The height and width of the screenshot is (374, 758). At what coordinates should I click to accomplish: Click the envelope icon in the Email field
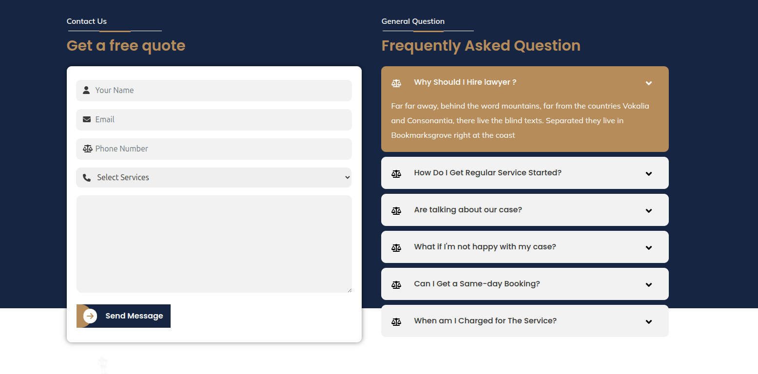tap(87, 119)
